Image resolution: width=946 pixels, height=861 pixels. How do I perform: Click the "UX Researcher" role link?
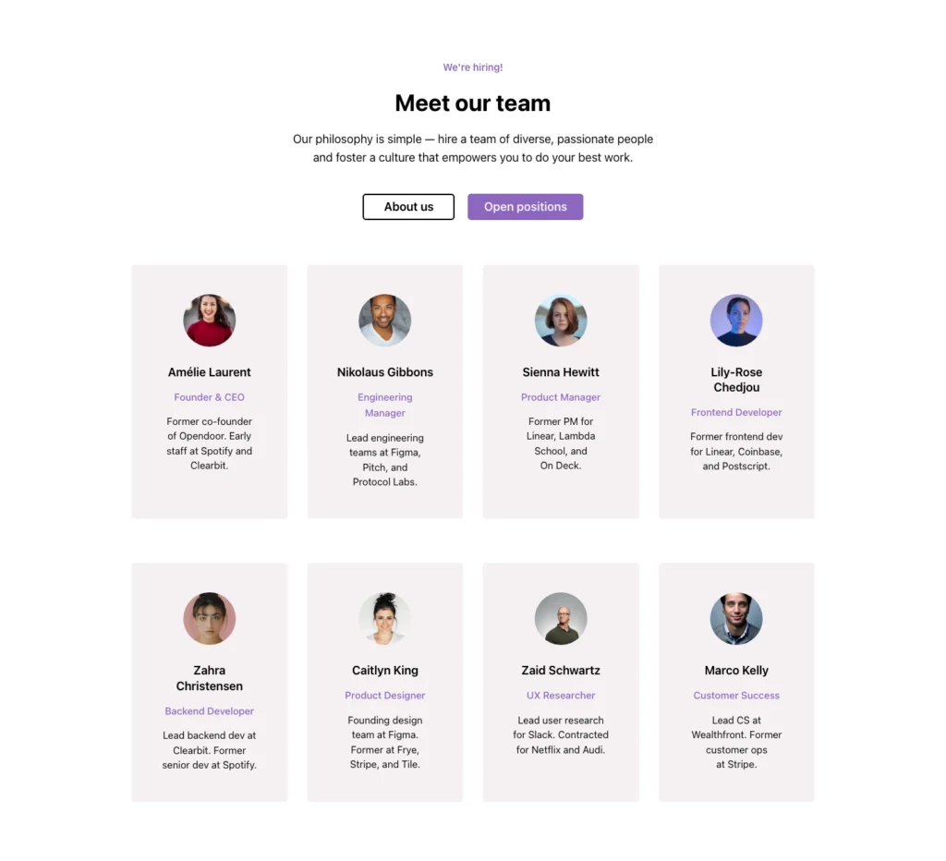tap(561, 695)
